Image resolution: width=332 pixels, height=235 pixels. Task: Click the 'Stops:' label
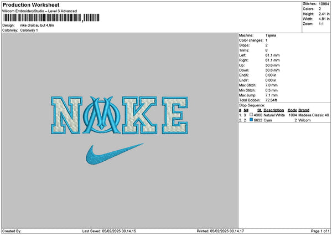tap(245, 45)
